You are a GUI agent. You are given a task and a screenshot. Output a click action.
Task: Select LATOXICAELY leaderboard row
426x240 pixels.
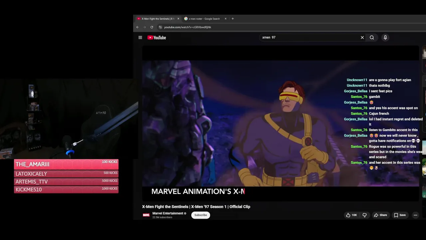click(x=66, y=174)
